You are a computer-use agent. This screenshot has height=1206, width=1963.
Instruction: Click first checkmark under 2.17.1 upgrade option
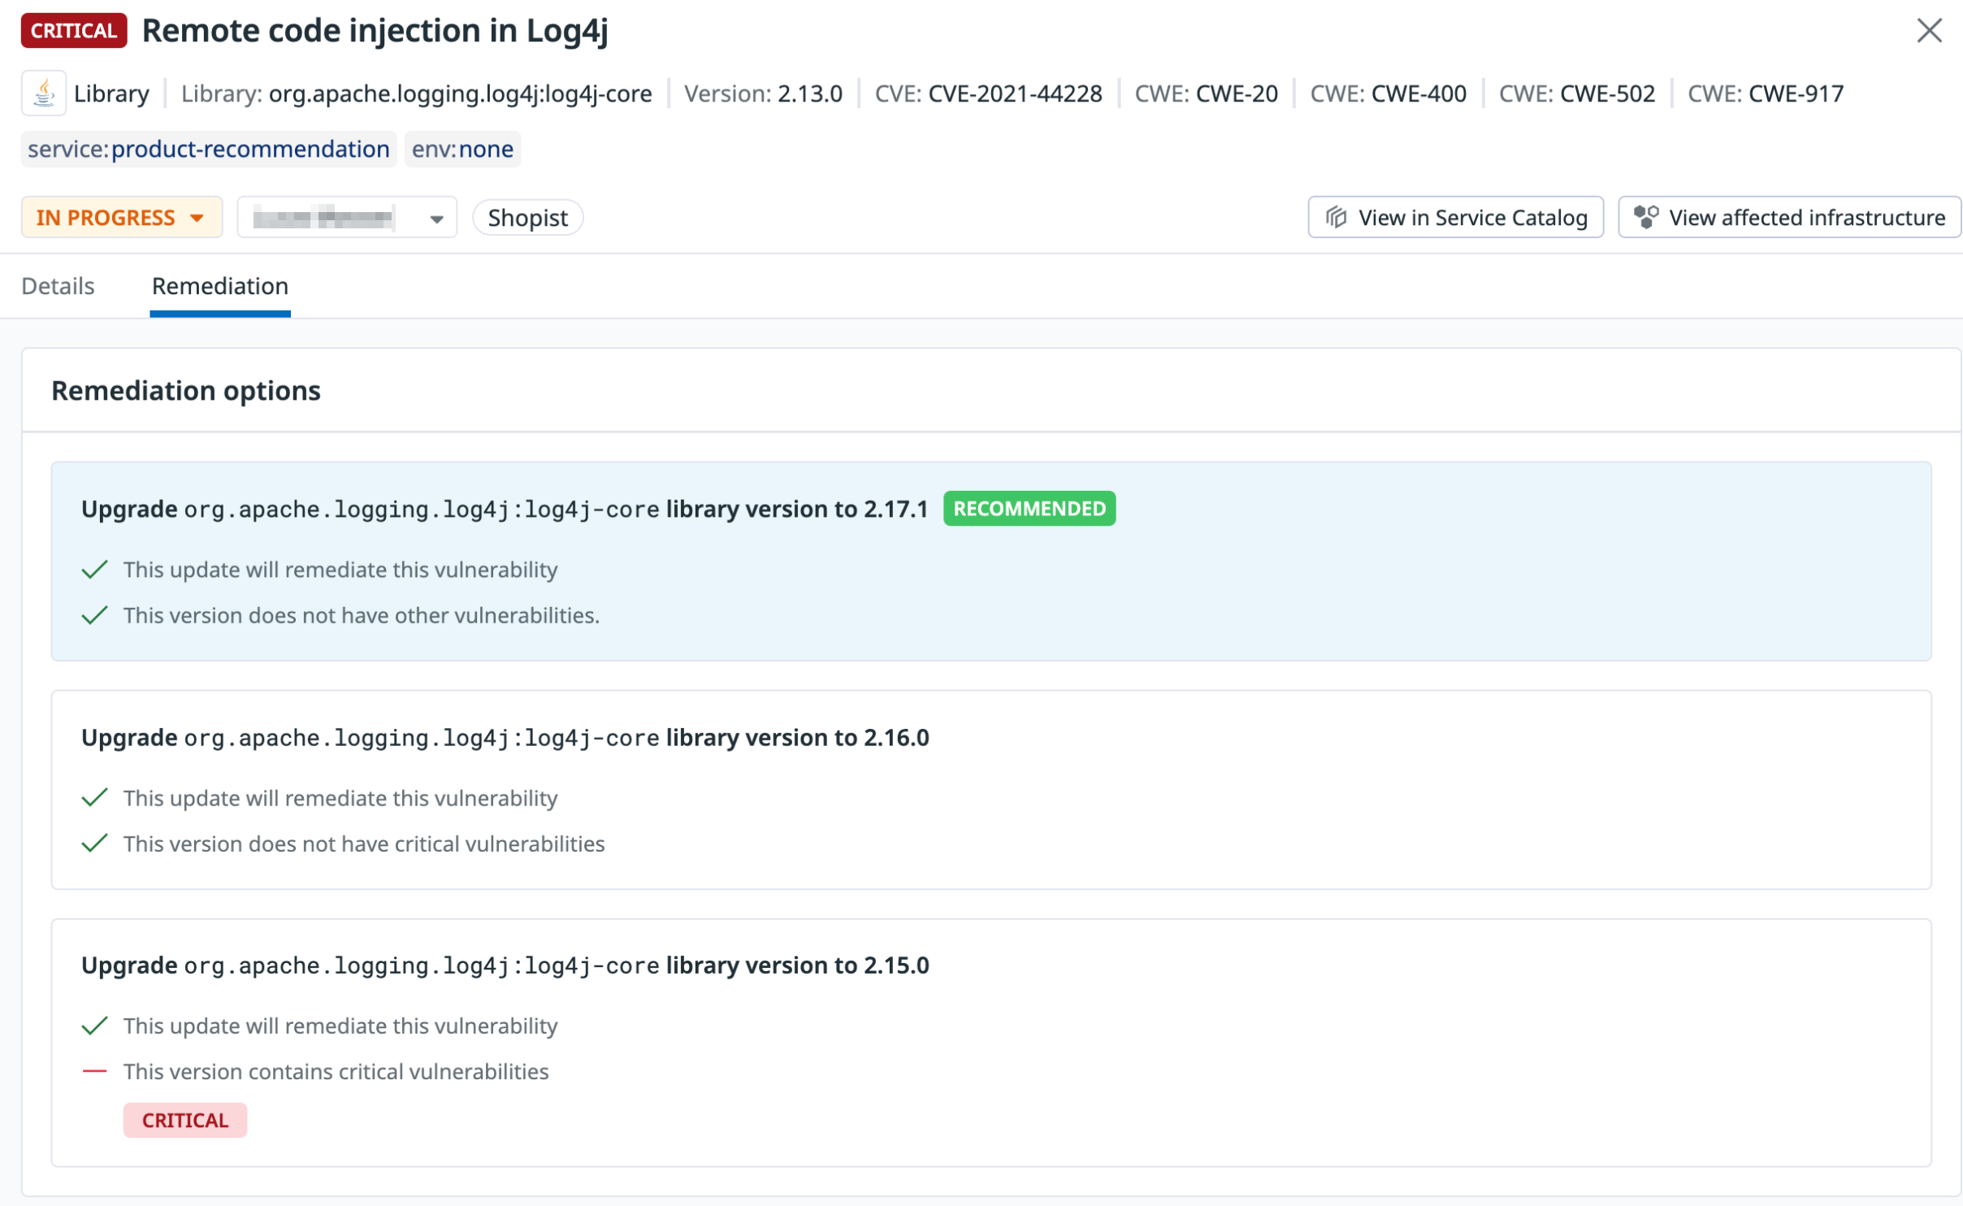click(95, 570)
